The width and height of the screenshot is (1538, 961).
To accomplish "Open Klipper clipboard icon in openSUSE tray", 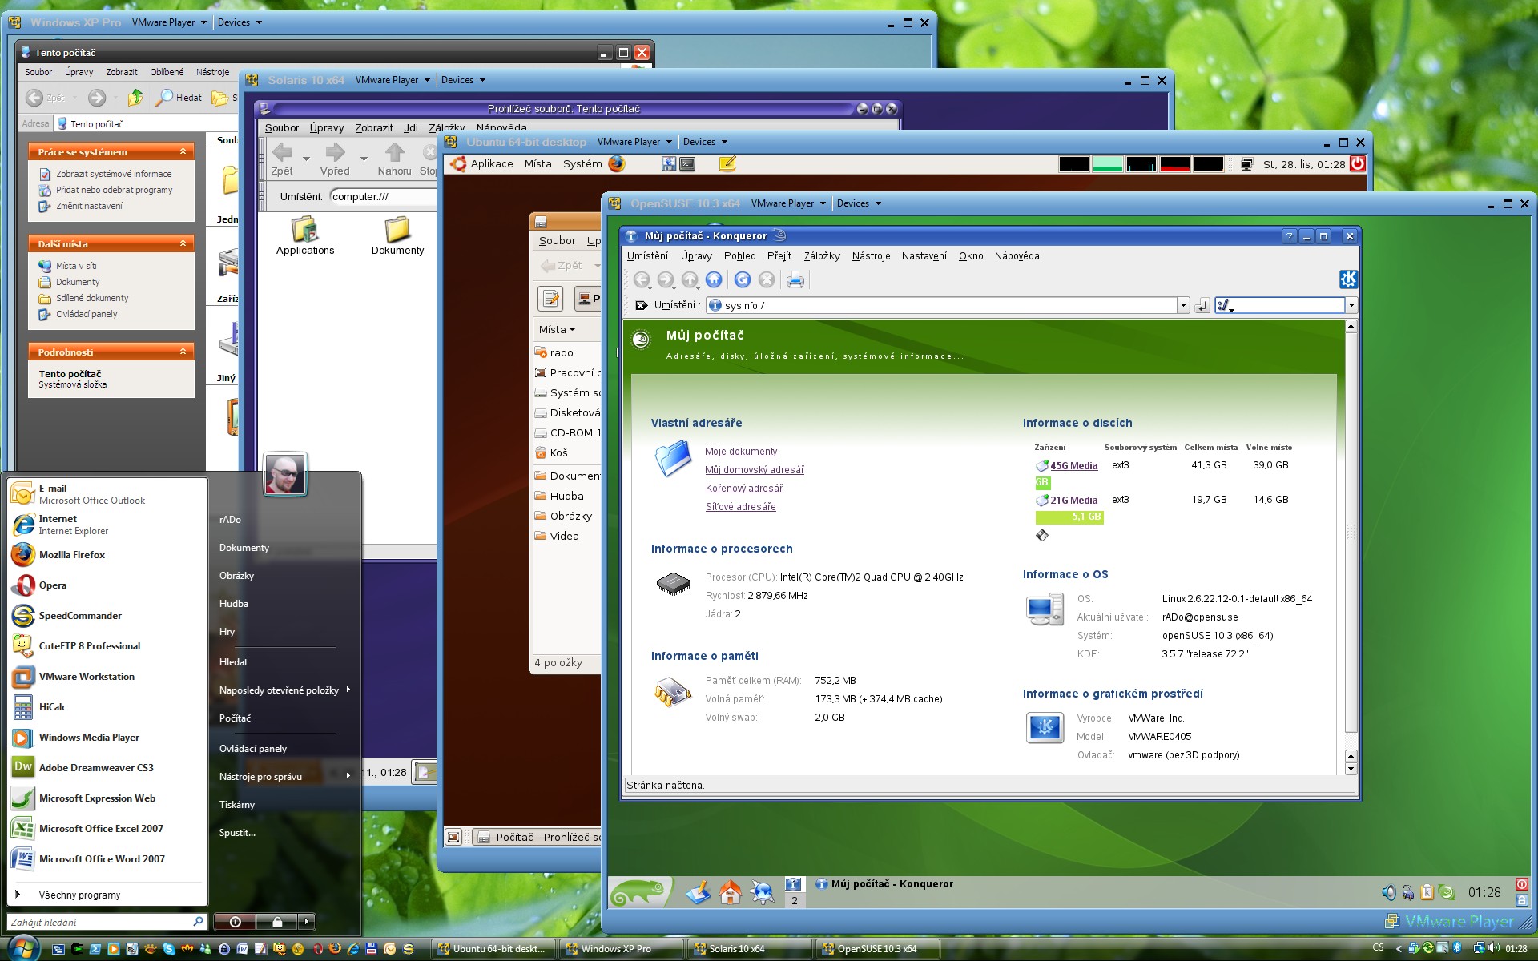I will [x=1427, y=892].
